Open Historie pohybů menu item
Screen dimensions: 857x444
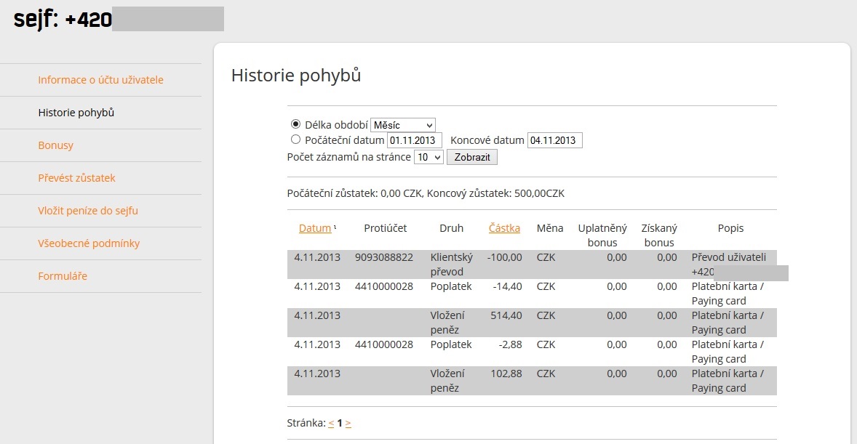pos(76,113)
